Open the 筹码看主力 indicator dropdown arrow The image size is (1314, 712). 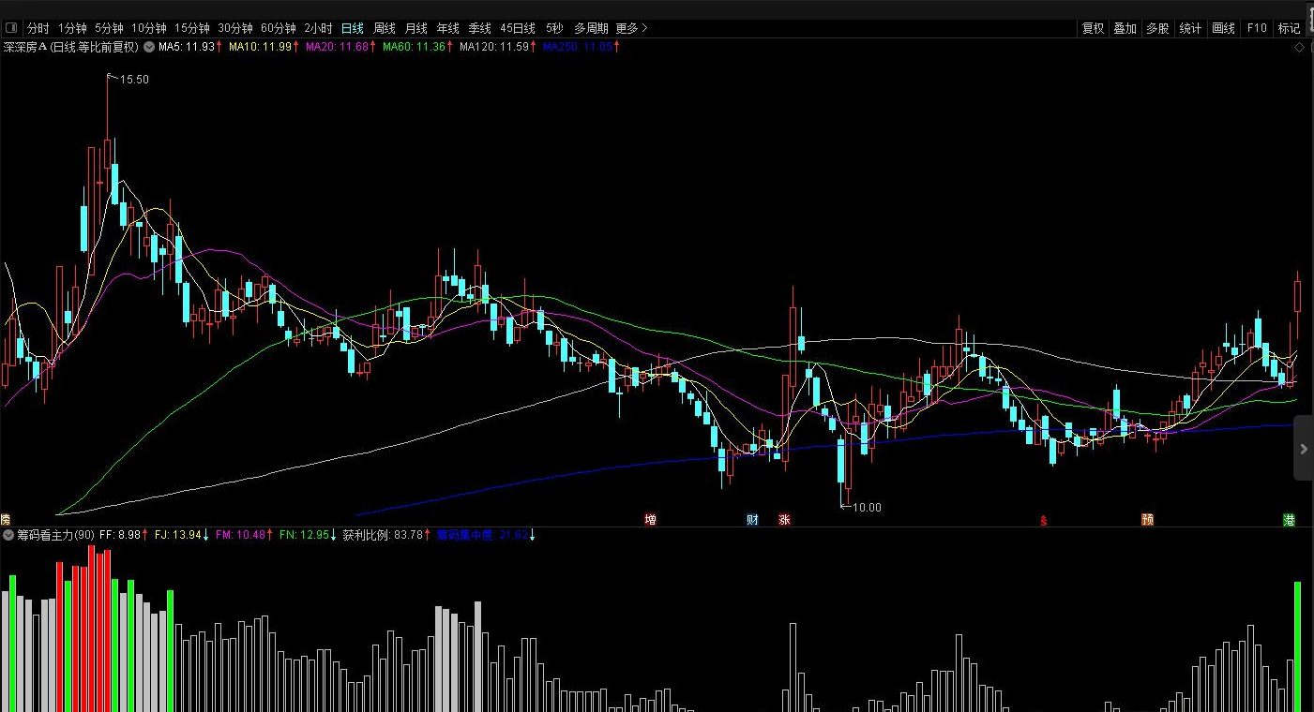coord(8,535)
